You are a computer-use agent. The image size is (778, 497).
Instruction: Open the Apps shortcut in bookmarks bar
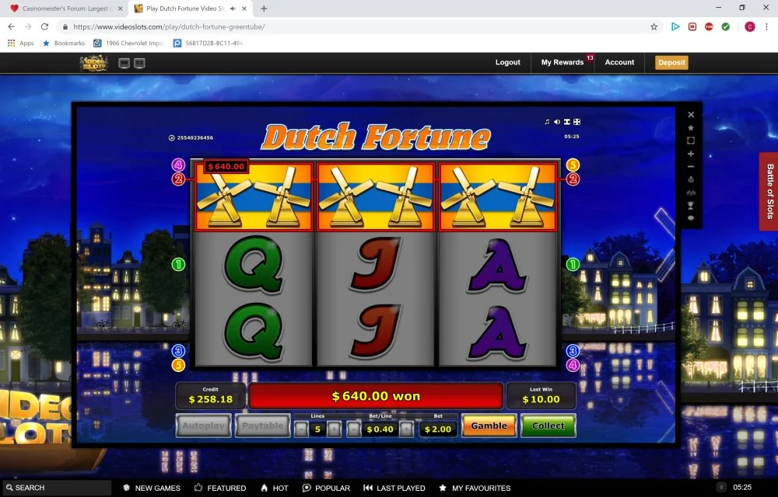pos(21,43)
